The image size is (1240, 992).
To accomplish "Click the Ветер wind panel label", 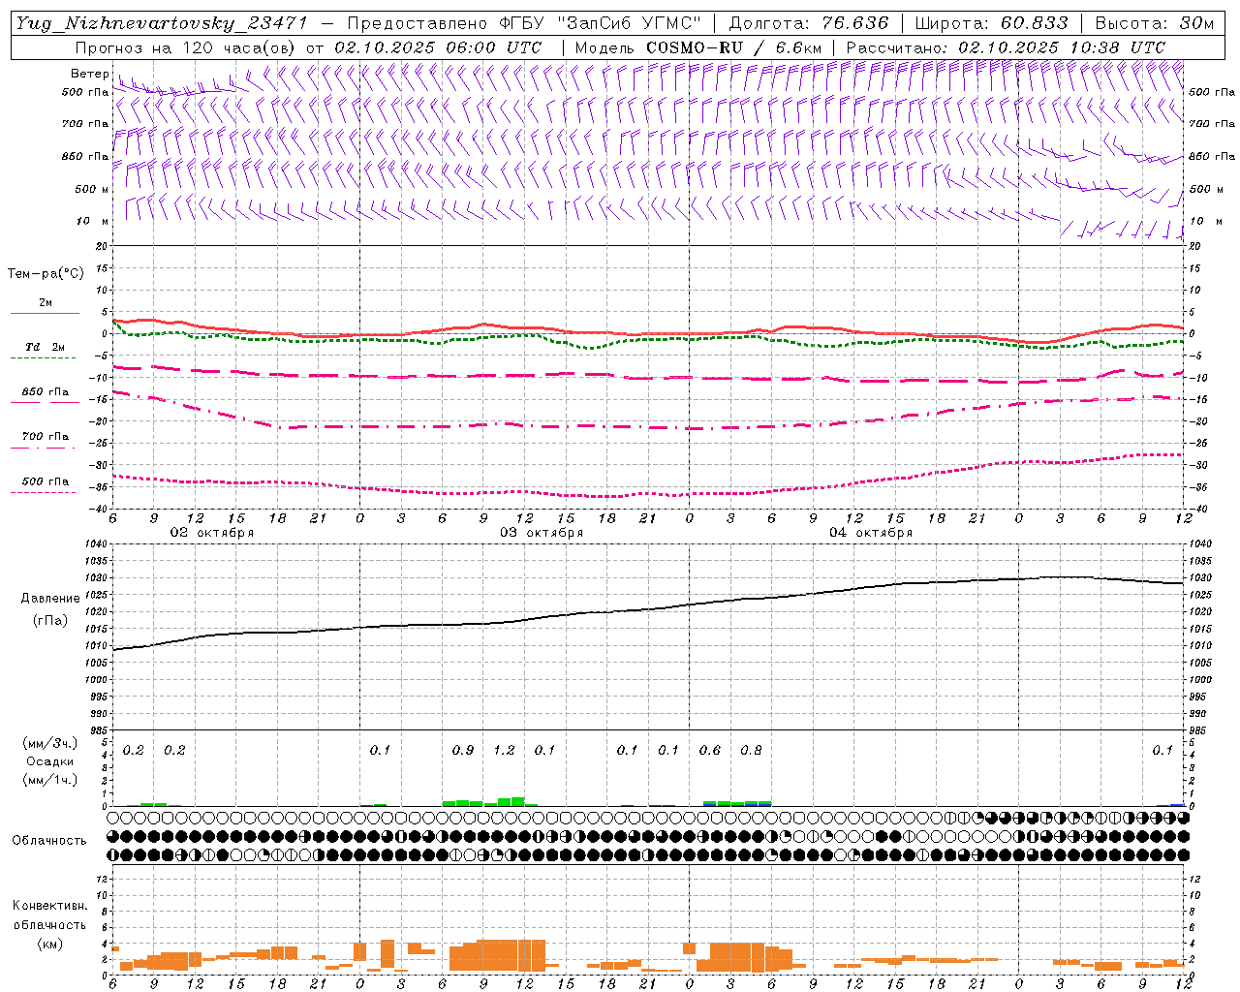I will (90, 74).
